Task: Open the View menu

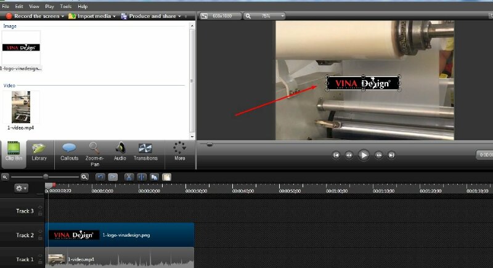Action: click(34, 6)
